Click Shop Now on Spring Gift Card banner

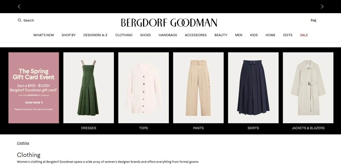pos(34,102)
